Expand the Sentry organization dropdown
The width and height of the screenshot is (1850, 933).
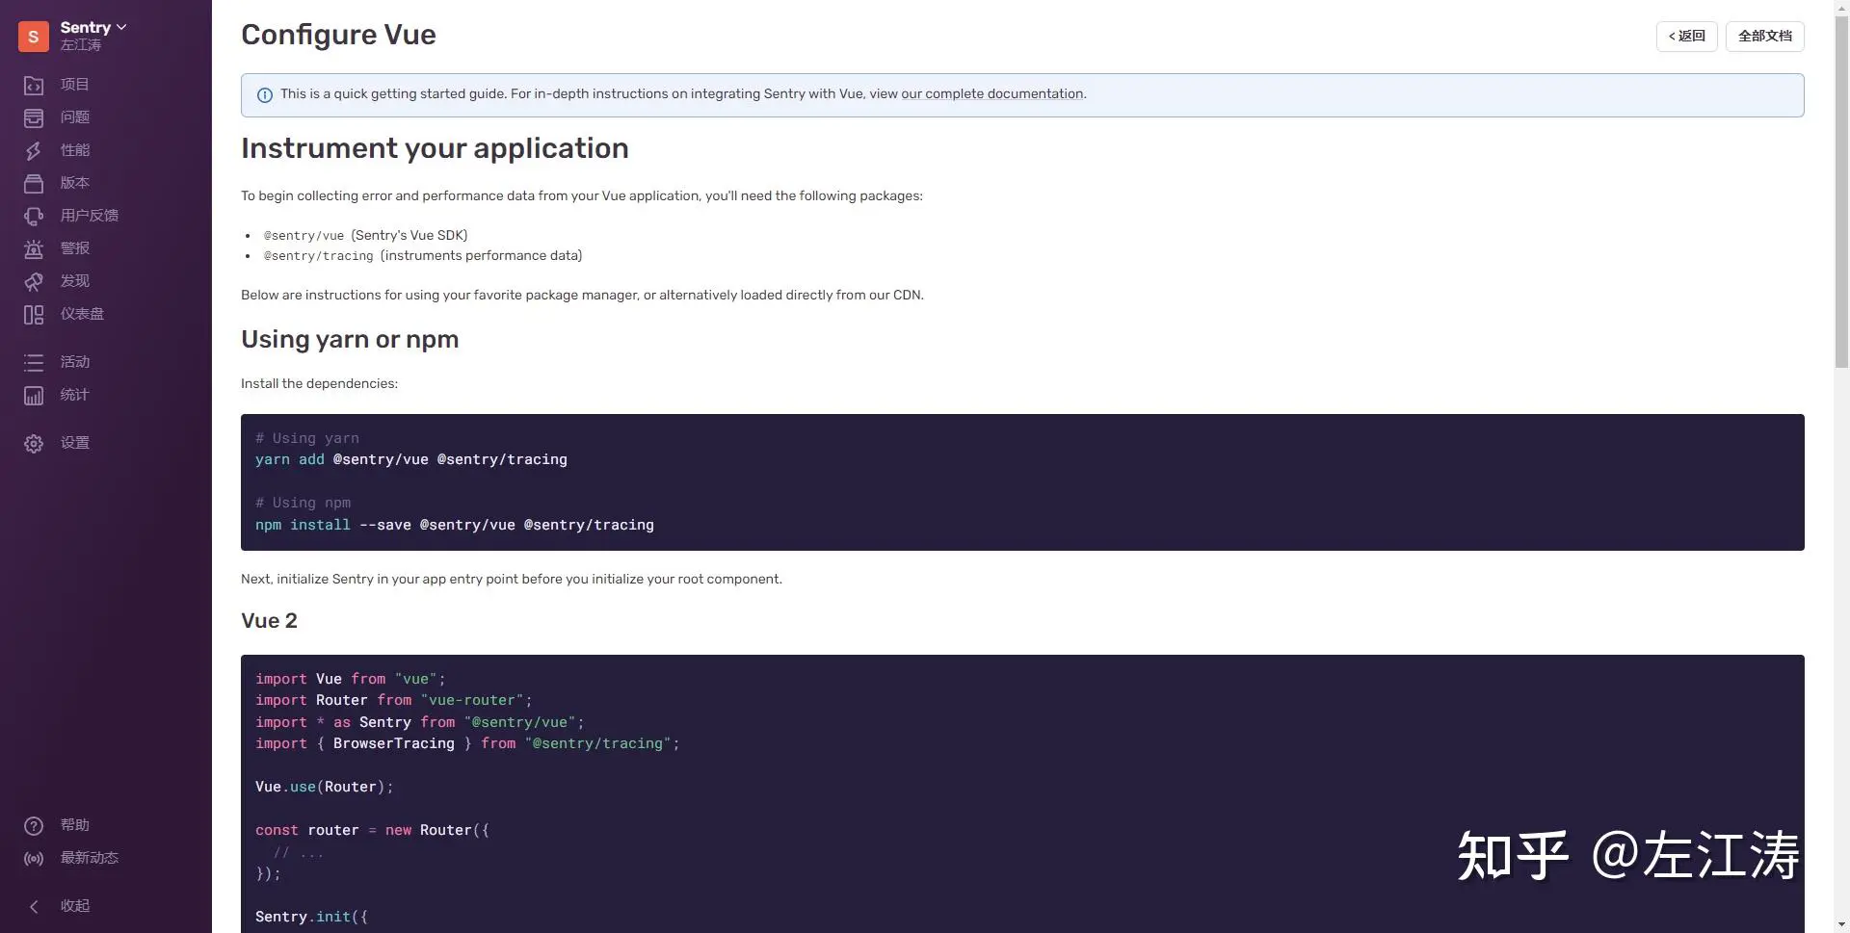(x=93, y=28)
